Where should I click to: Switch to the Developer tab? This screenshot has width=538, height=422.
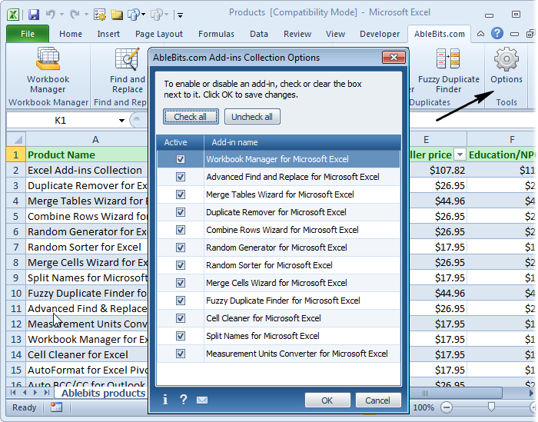click(380, 34)
